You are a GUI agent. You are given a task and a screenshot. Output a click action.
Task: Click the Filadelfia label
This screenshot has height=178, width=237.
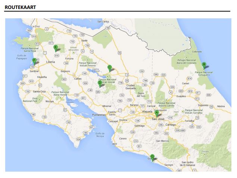[x=42, y=77]
